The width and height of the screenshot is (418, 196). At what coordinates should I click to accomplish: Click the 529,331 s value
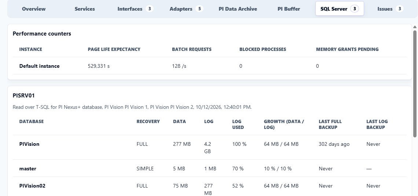(x=99, y=66)
